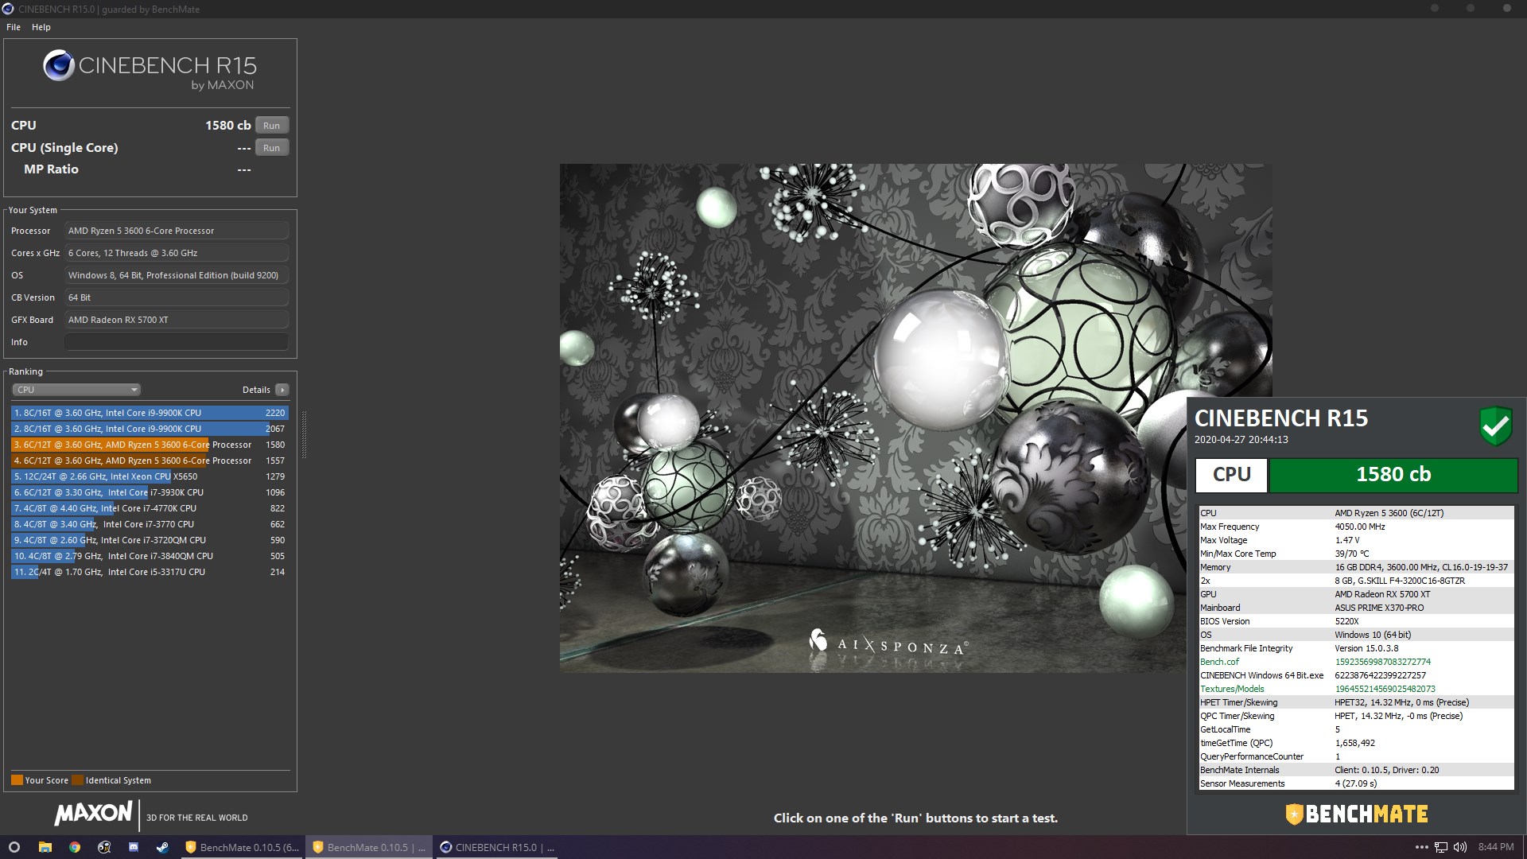The height and width of the screenshot is (859, 1527).
Task: Click the Processor field AMD Ryzen 5 3600
Action: pos(177,231)
